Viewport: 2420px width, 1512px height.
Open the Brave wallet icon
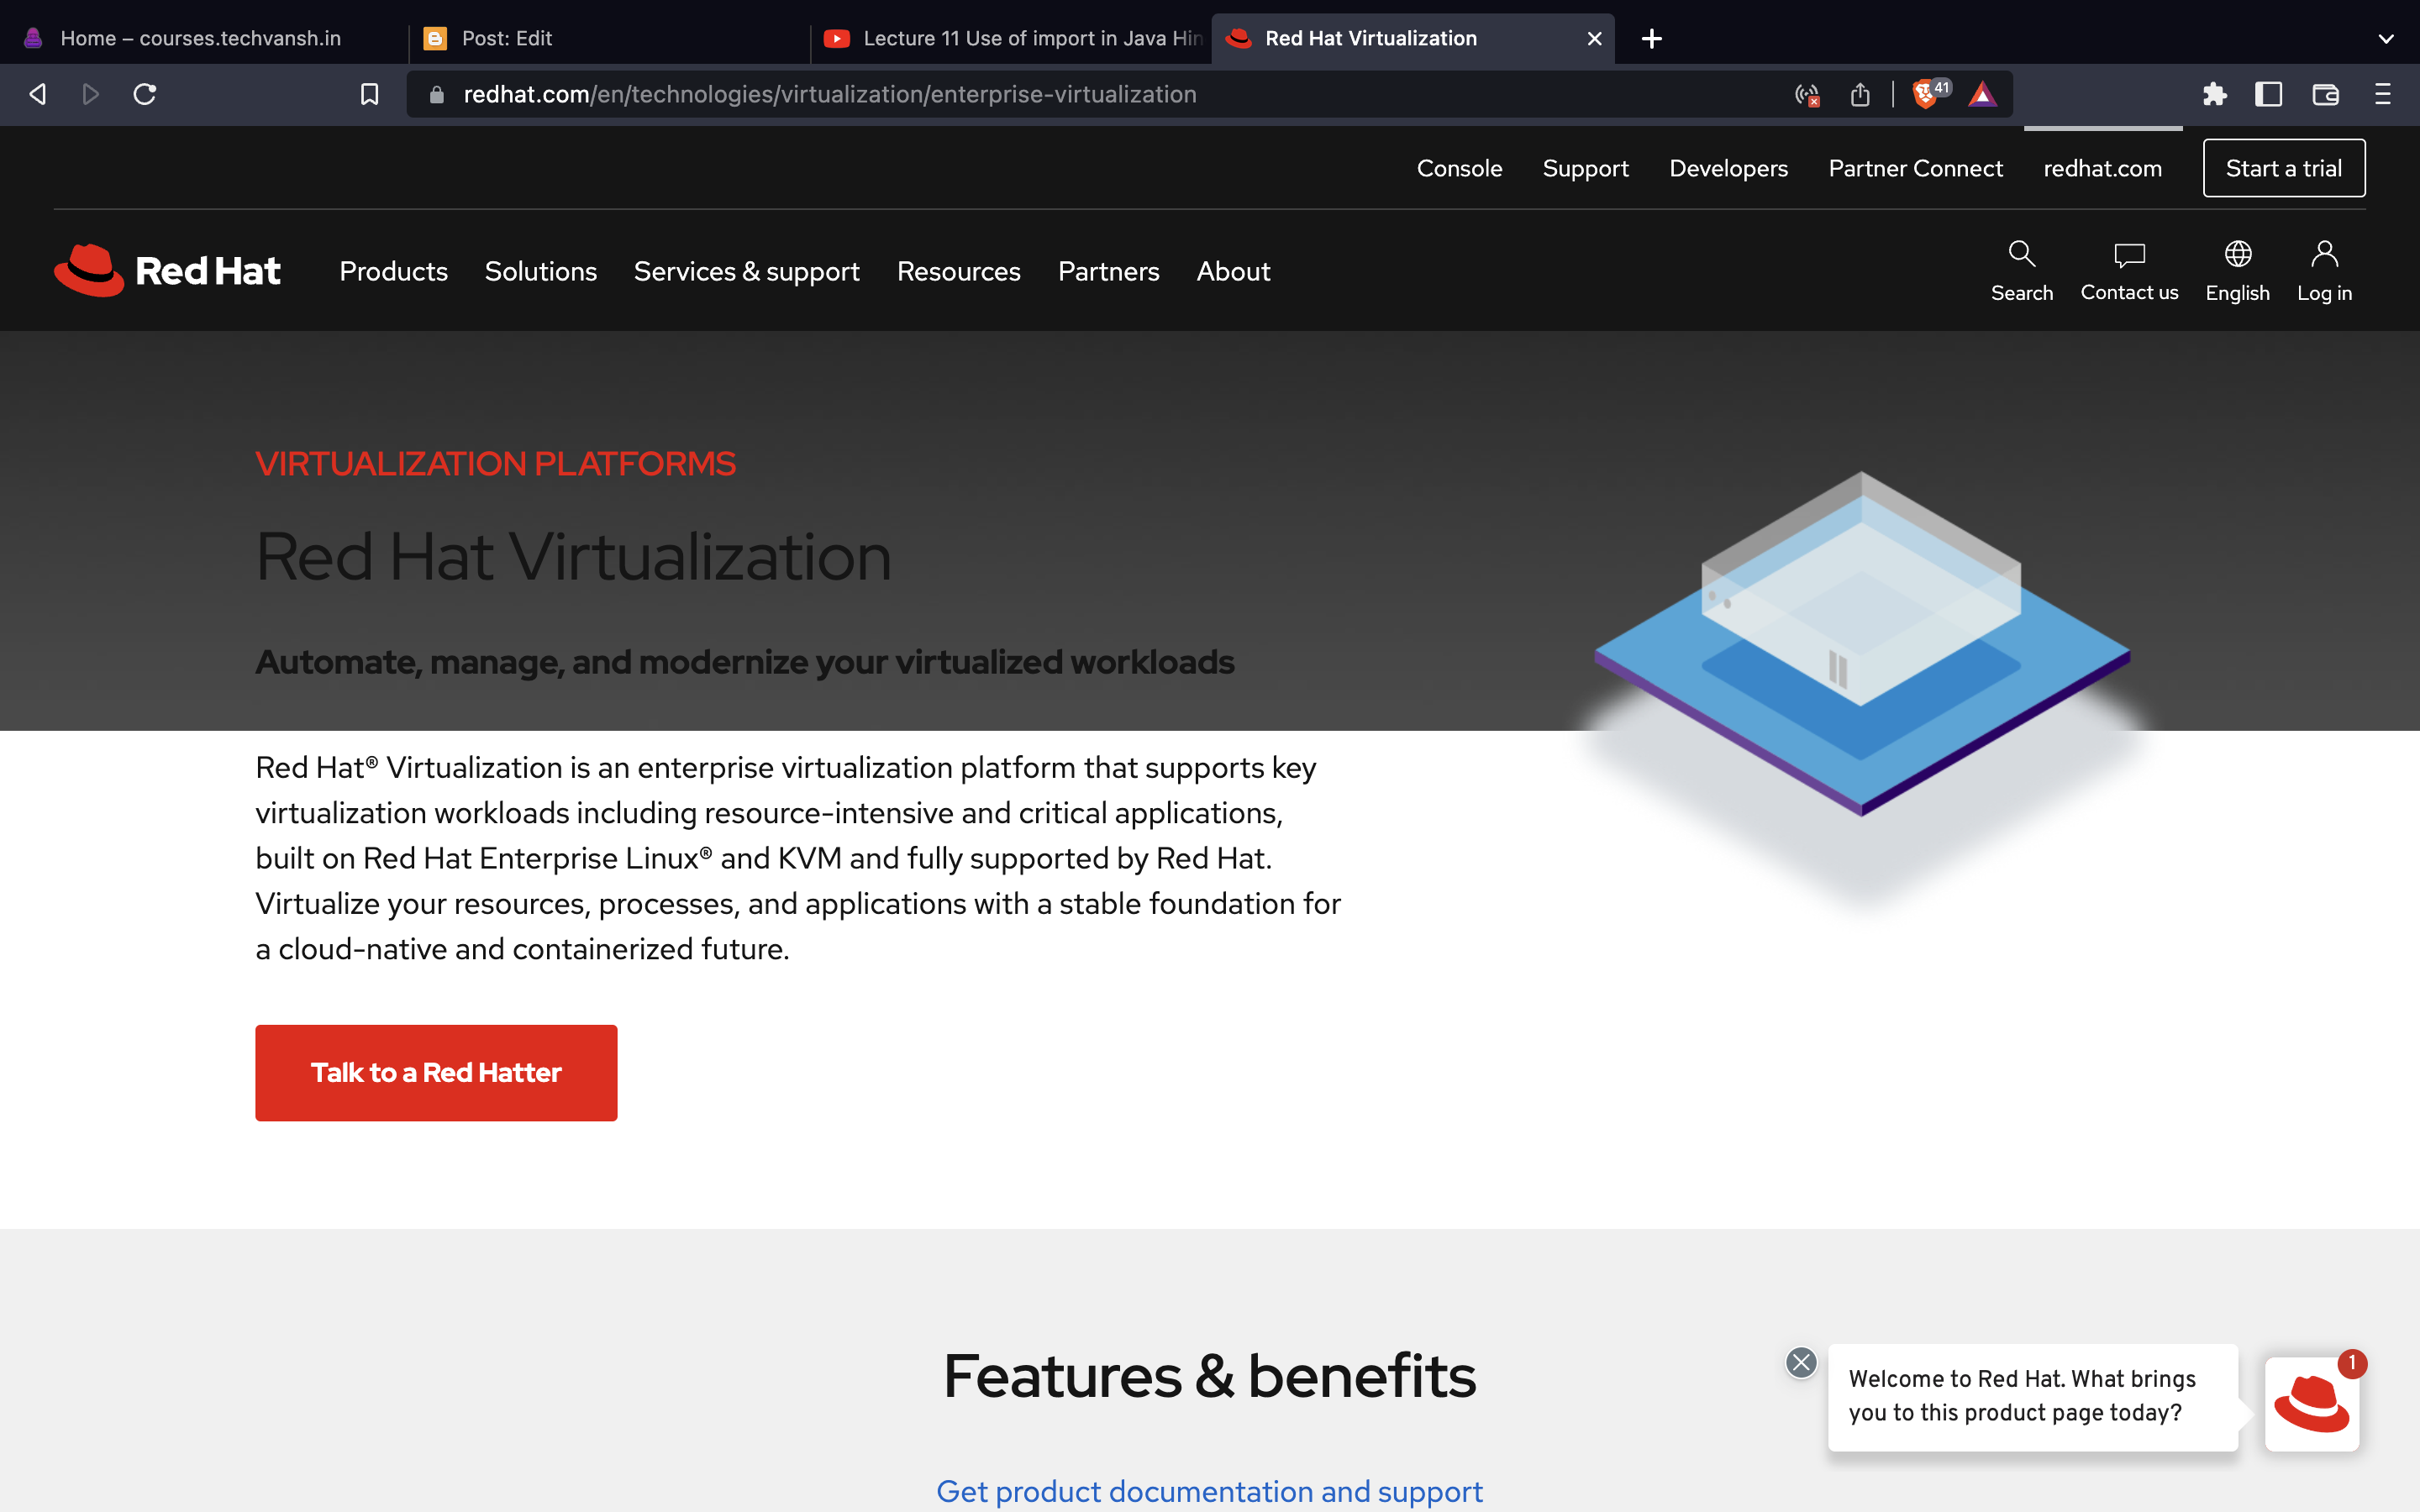(x=2325, y=94)
